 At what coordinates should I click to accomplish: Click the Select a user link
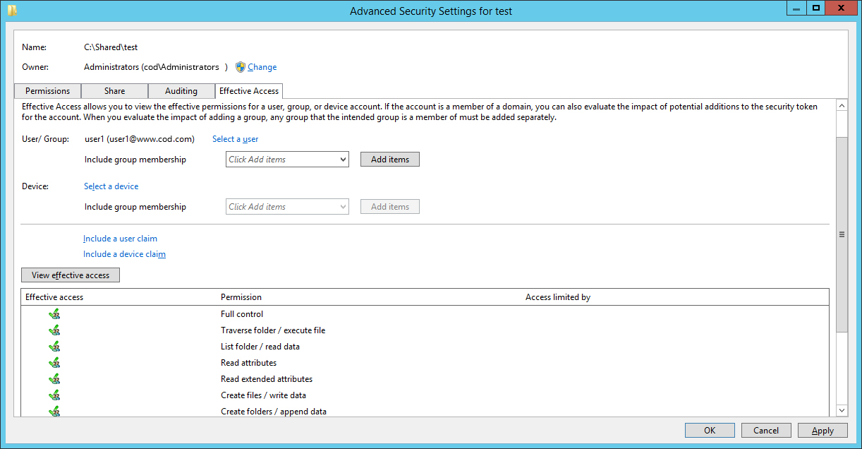point(236,139)
